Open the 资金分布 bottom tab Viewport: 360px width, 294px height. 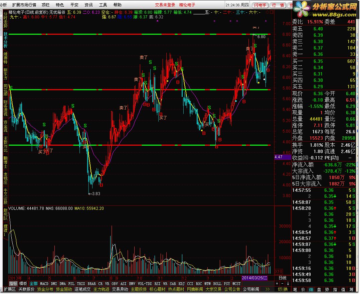[45, 289]
